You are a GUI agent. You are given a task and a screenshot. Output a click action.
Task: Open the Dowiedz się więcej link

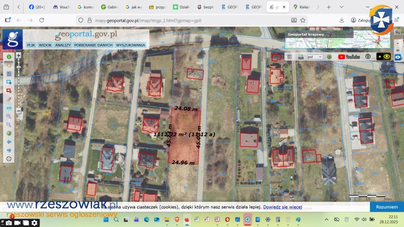point(282,207)
